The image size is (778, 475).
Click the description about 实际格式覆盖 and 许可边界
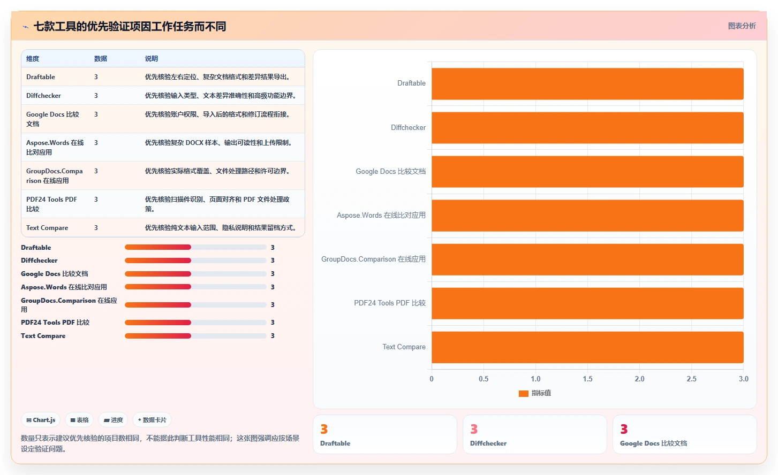tap(218, 171)
